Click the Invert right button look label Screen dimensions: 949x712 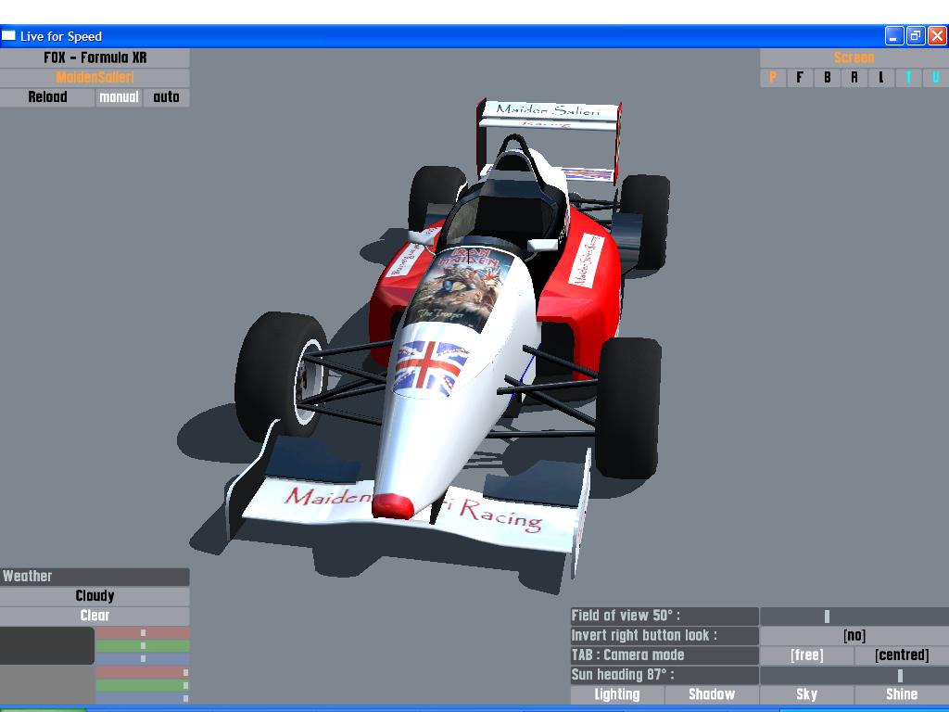click(664, 636)
